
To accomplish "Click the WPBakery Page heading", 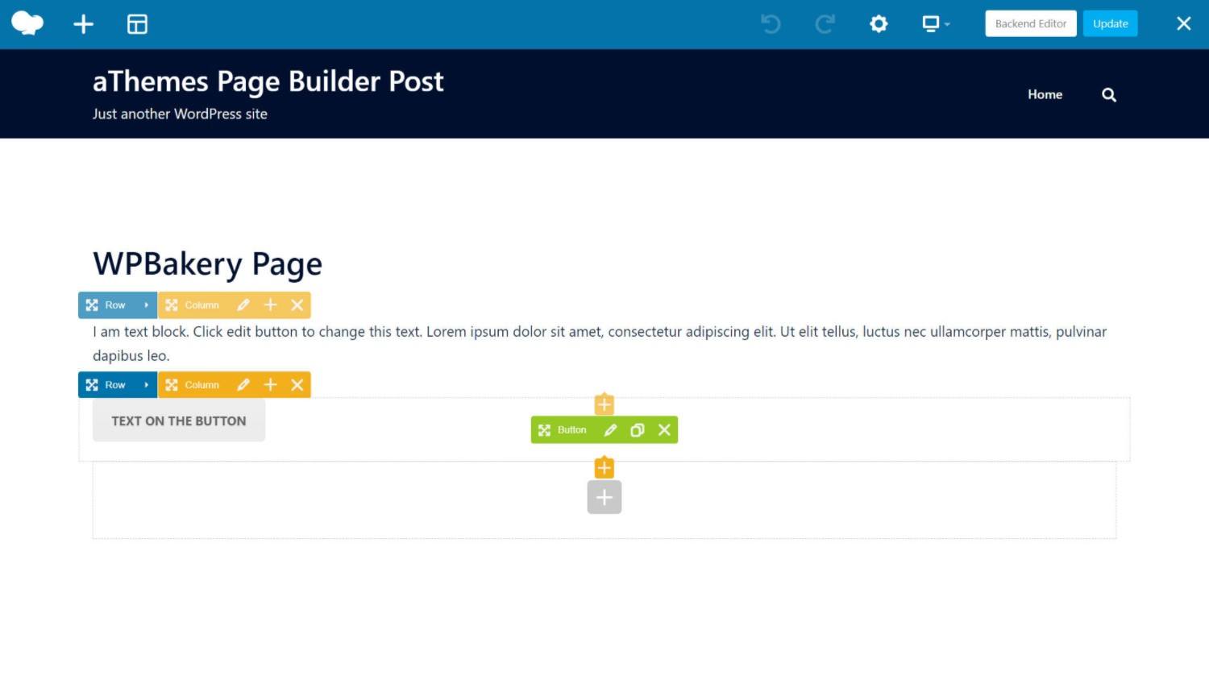I will (207, 264).
